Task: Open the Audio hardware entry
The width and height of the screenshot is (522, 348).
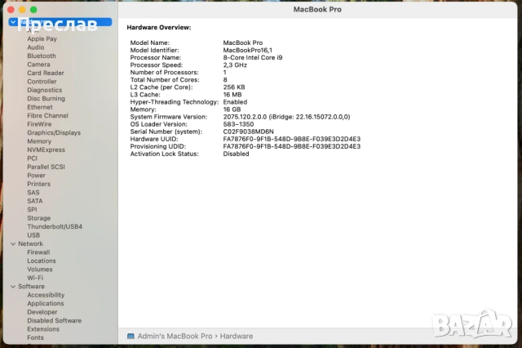Action: [36, 47]
